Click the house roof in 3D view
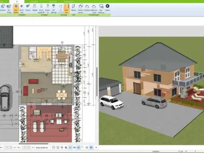 (x=158, y=57)
